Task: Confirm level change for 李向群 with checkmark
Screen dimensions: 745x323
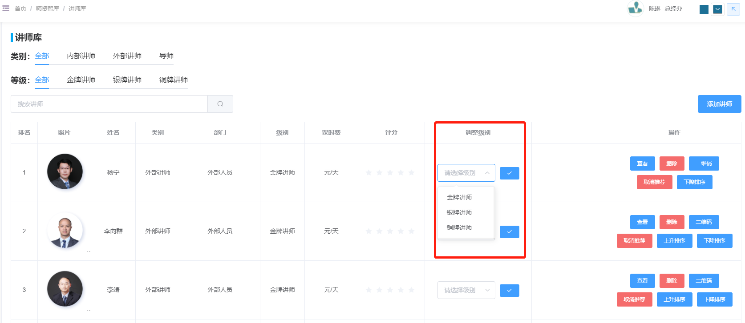Action: click(509, 232)
